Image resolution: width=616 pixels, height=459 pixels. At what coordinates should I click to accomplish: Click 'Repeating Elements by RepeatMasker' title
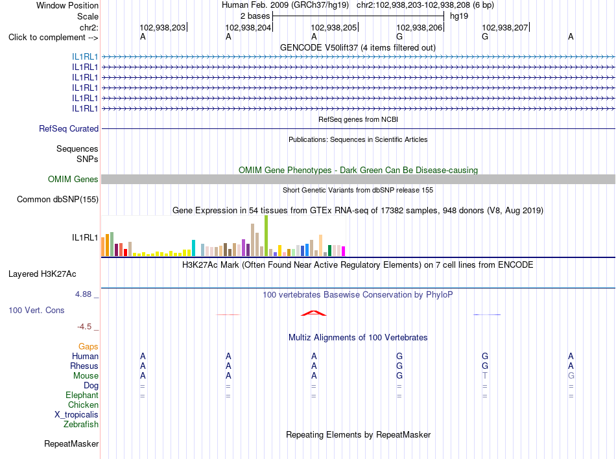[x=359, y=435]
